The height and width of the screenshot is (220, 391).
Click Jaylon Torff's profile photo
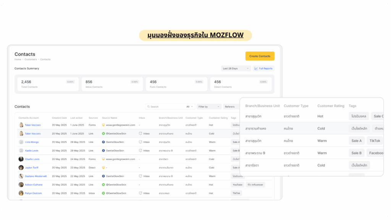pos(21,168)
